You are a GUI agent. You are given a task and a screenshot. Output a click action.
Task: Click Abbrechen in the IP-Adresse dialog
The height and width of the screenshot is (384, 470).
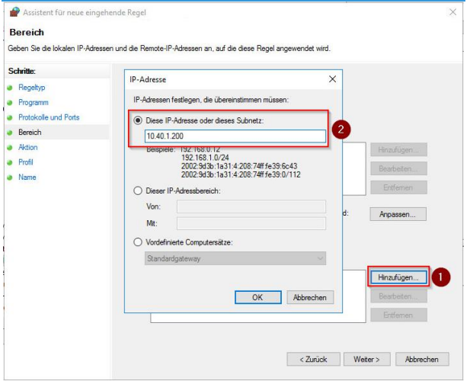(309, 297)
